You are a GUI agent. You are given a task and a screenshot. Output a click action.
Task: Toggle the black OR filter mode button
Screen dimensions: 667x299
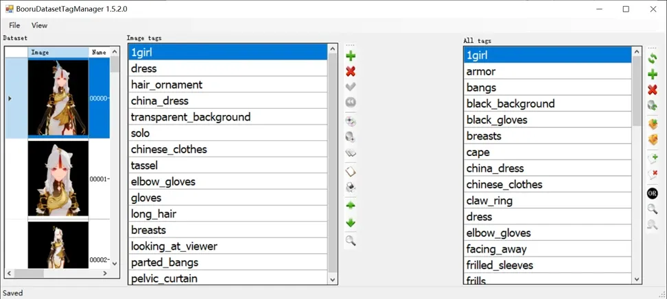(x=652, y=194)
